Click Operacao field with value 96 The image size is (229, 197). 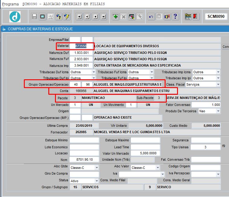tap(87, 84)
